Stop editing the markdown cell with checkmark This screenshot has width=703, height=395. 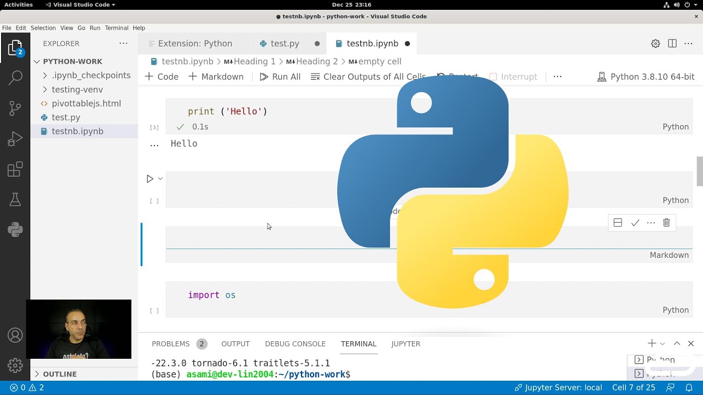tap(635, 223)
